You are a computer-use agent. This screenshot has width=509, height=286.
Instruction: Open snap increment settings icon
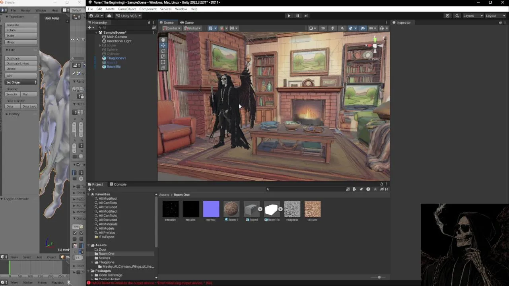tap(233, 28)
